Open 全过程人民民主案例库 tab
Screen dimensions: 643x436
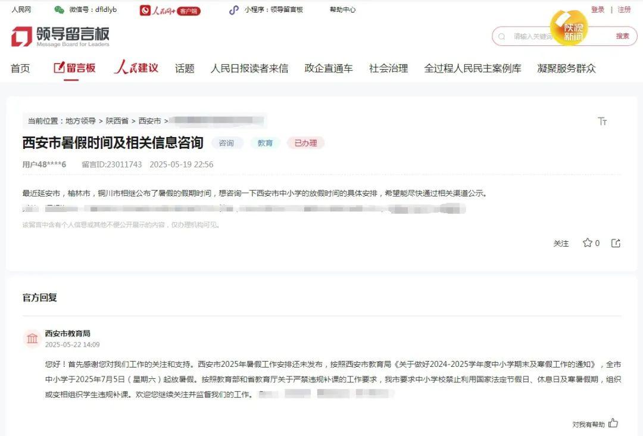pos(472,68)
